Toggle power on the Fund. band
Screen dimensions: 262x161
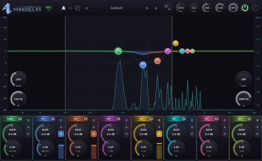20,119
